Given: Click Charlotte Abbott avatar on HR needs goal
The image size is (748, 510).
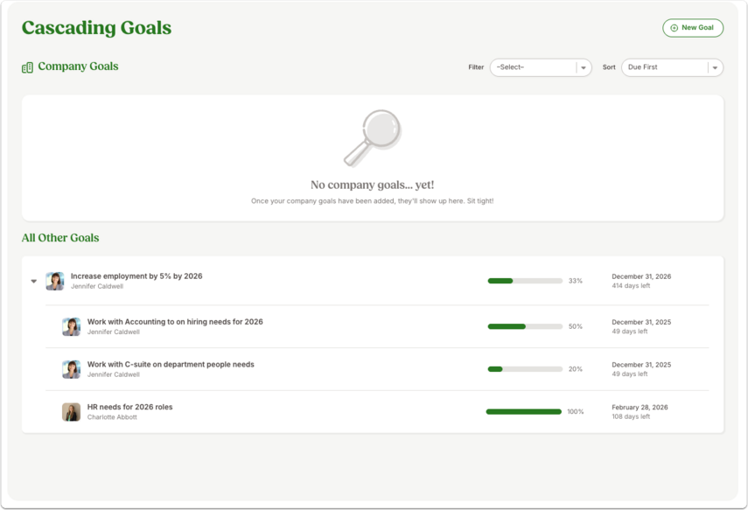Looking at the screenshot, I should [71, 412].
